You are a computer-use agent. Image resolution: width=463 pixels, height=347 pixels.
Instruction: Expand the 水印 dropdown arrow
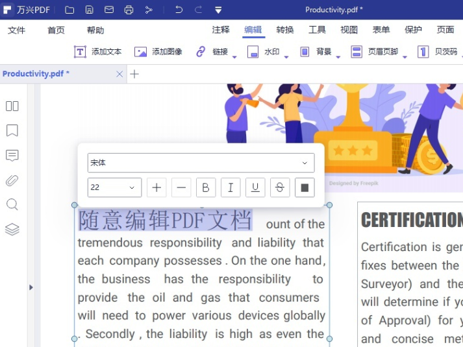tap(286, 57)
